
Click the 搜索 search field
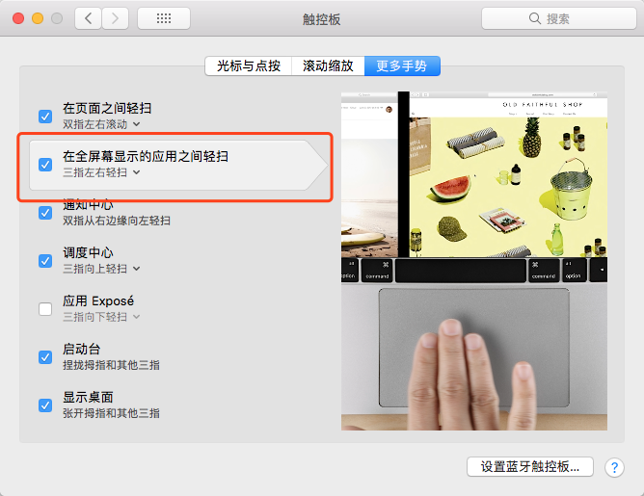point(559,18)
